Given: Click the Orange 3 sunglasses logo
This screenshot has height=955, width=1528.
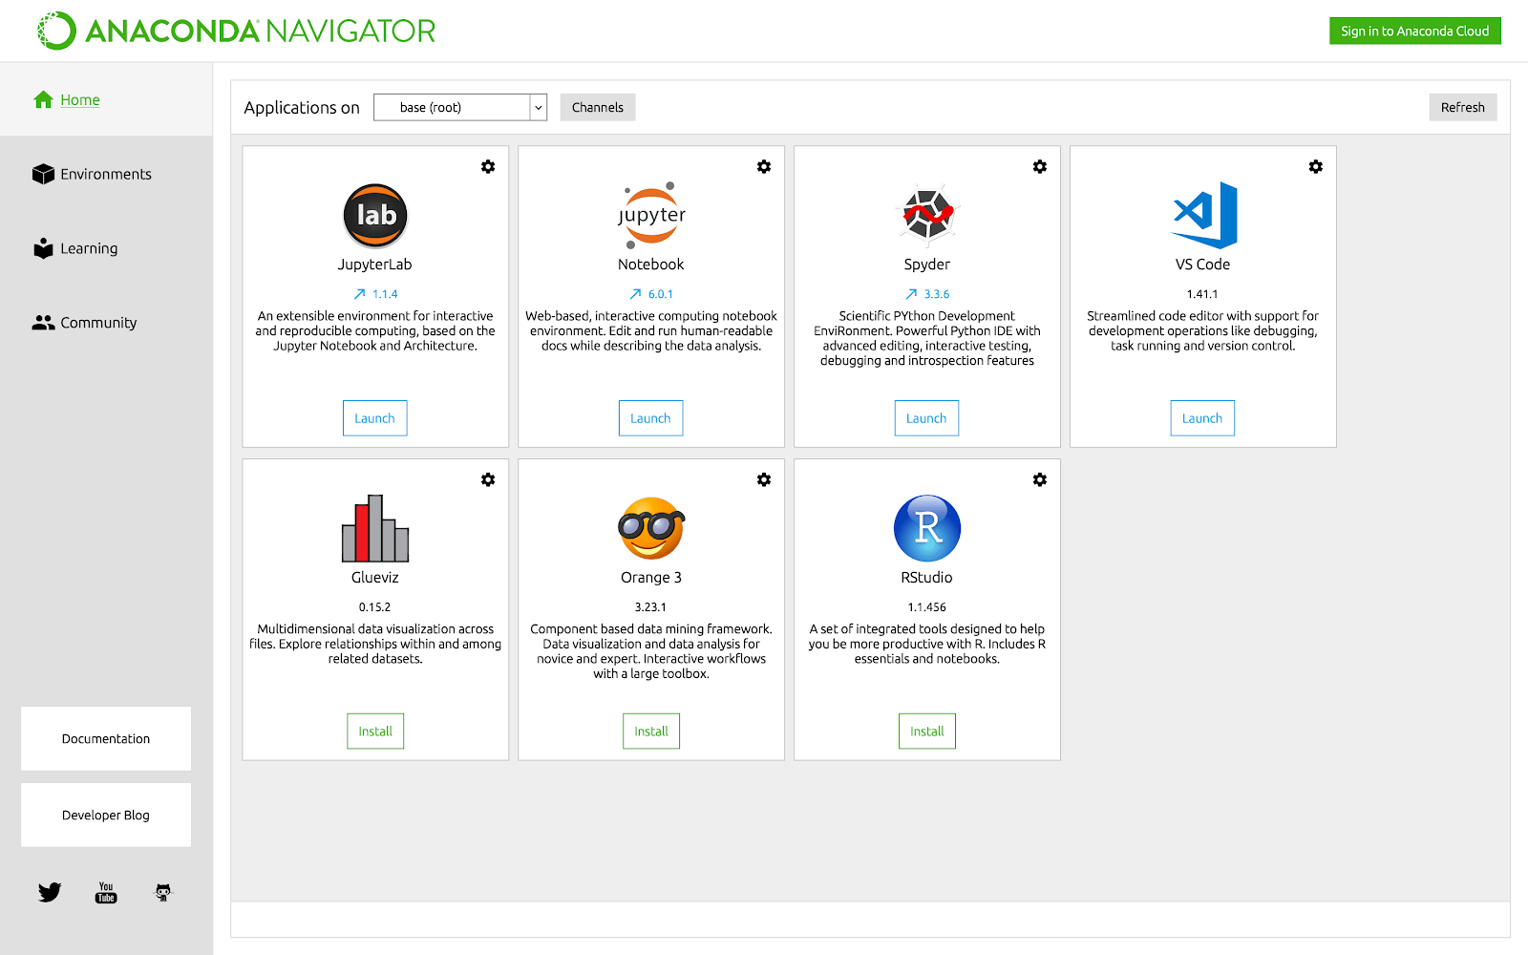Looking at the screenshot, I should pos(651,528).
